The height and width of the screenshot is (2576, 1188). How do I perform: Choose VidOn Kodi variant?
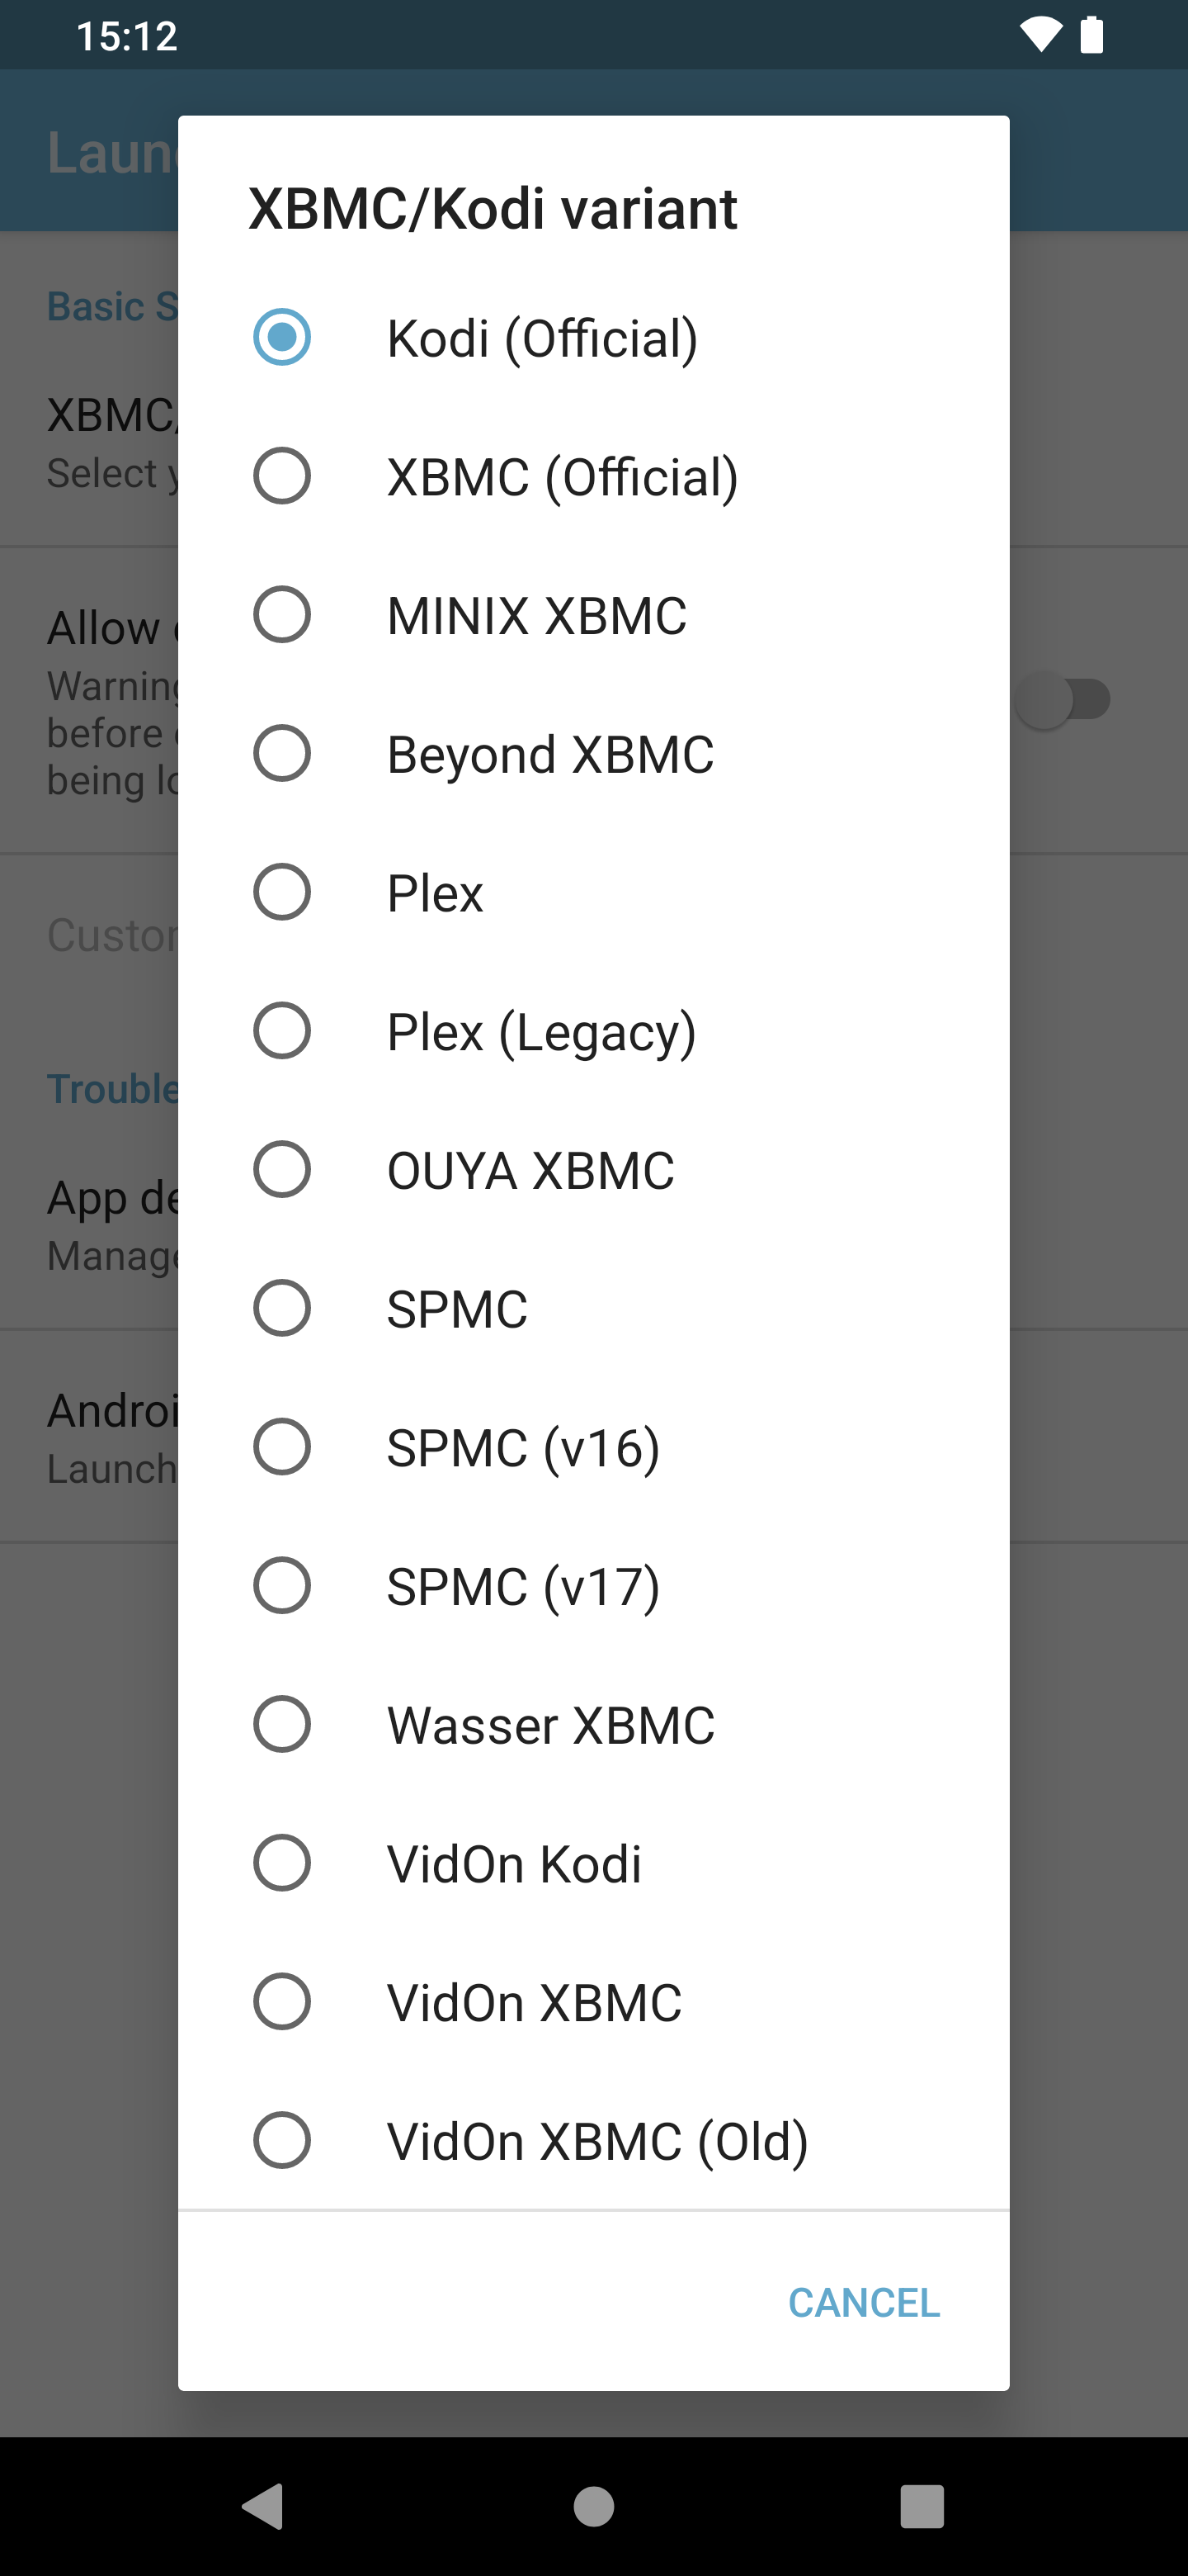pos(282,1863)
